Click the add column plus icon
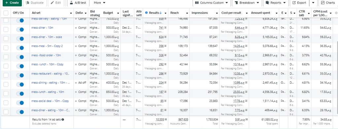Image resolution: width=338 pixels, height=129 pixels. point(336,13)
